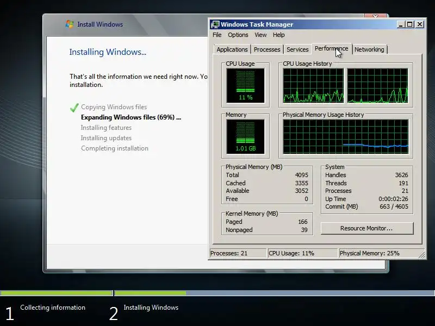Click the status bar CPU Usage: 11% entry

[303, 253]
